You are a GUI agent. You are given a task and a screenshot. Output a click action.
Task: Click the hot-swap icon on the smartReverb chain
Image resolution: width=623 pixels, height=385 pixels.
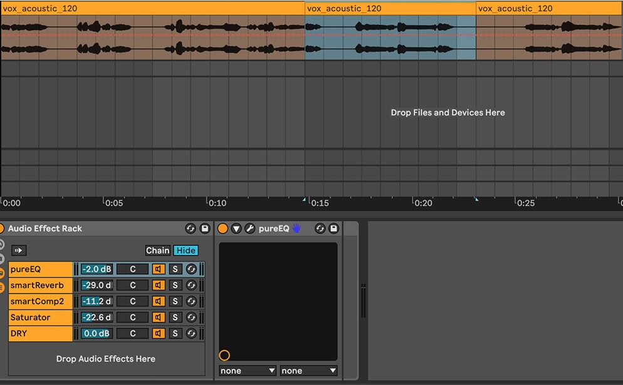pos(191,285)
